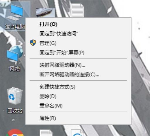The width and height of the screenshot is (150, 136).
Task: Choose 映射网络驱动器(N)... menu entry
Action: tap(78, 65)
